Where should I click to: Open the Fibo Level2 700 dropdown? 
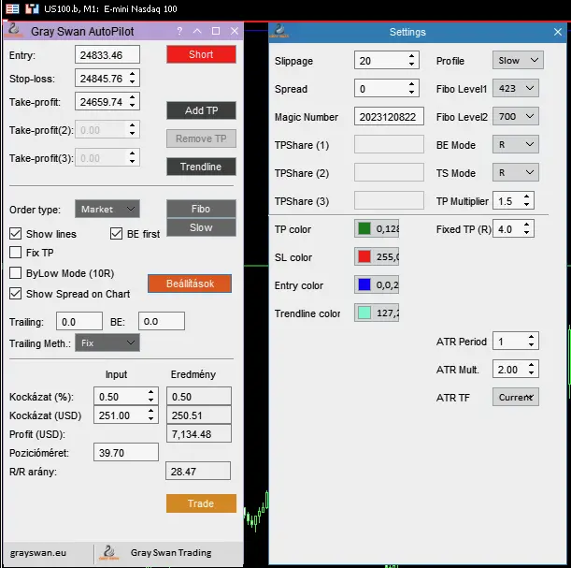pyautogui.click(x=516, y=117)
